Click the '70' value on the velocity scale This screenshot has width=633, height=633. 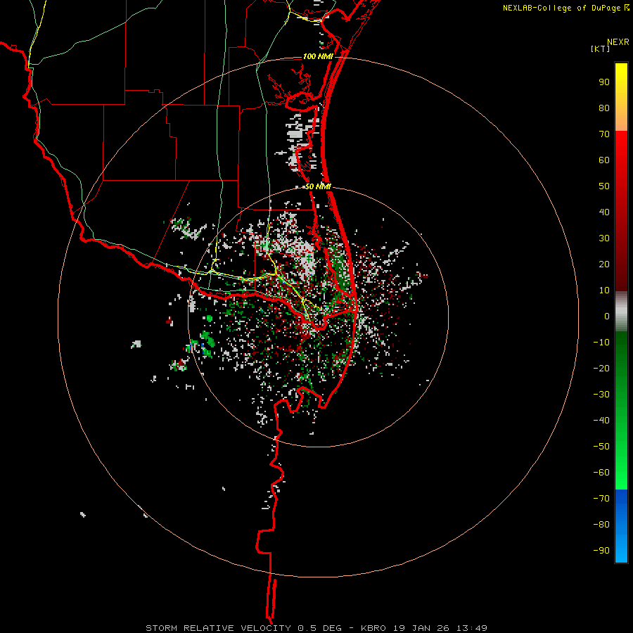point(604,134)
